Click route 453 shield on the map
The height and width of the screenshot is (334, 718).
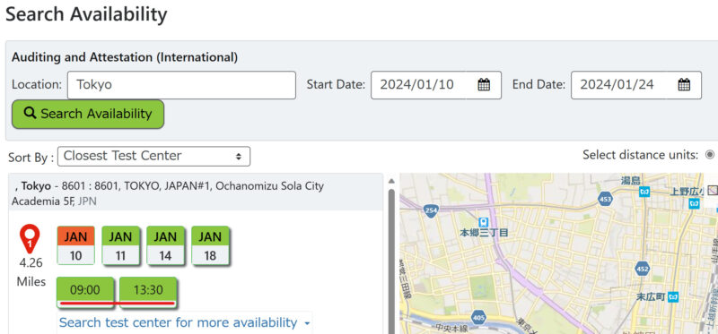(x=605, y=199)
